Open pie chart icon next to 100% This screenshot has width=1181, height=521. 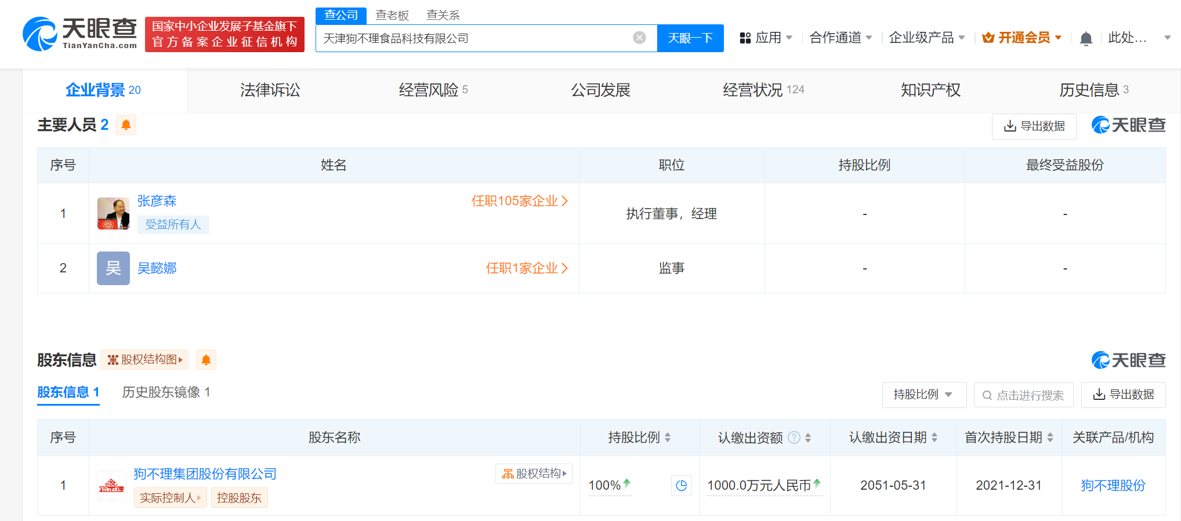pyautogui.click(x=681, y=486)
